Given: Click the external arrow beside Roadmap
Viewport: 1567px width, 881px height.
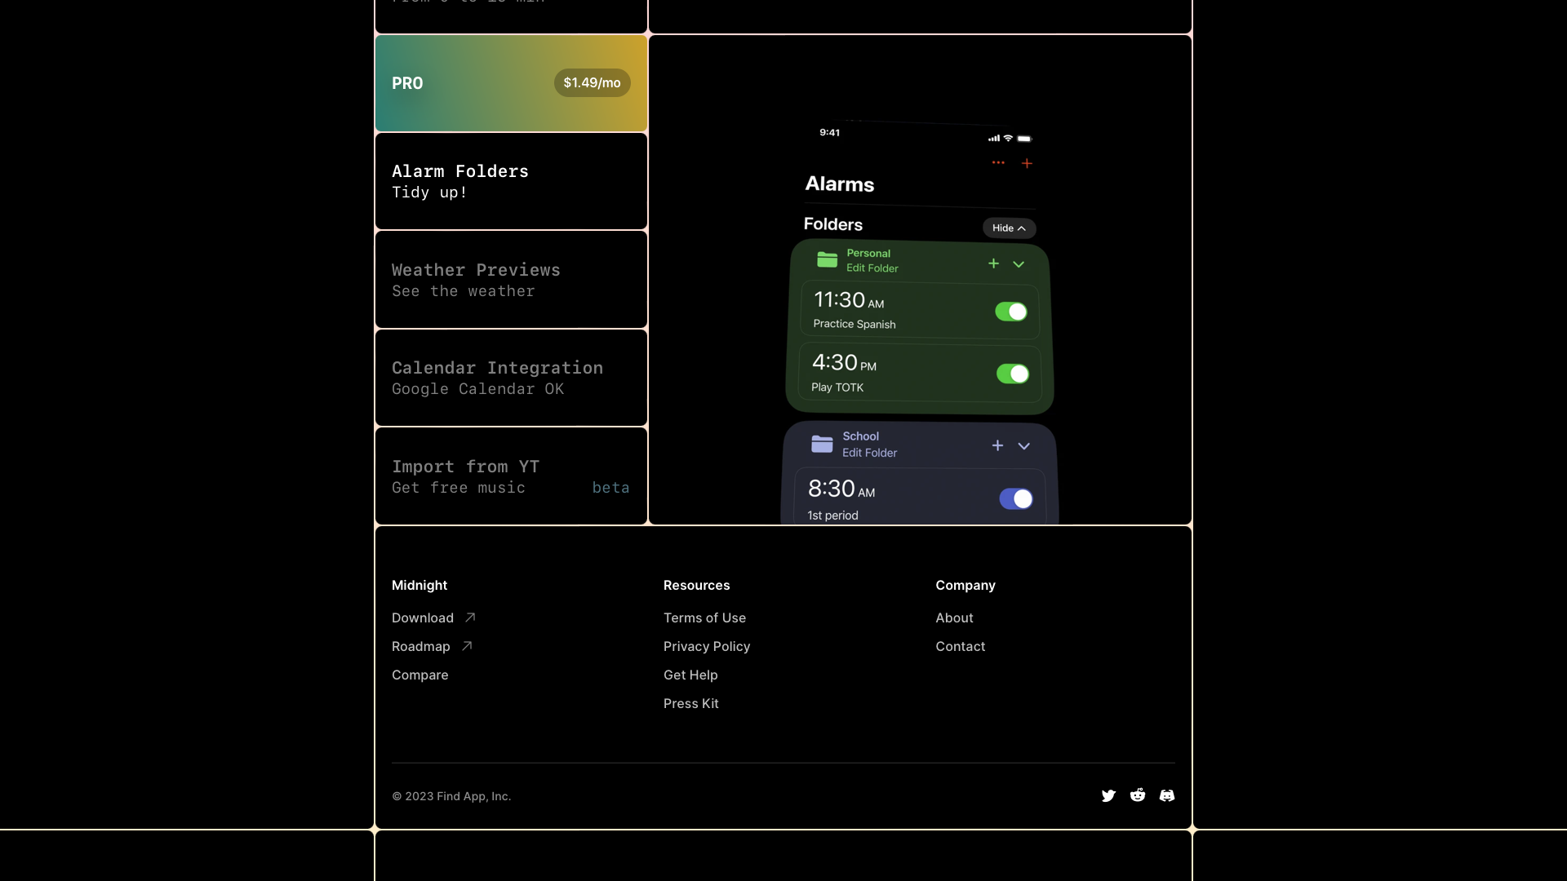Looking at the screenshot, I should pos(467,646).
